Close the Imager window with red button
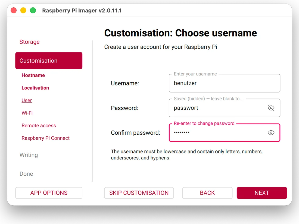 point(14,10)
